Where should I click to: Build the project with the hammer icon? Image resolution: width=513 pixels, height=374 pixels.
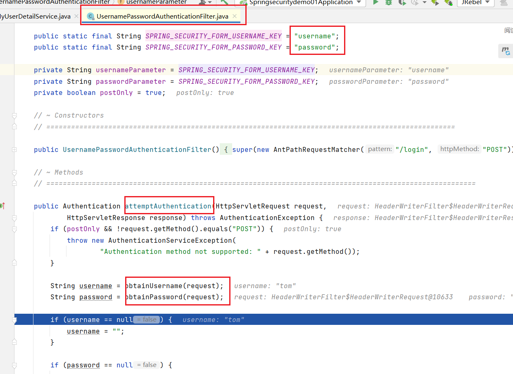point(224,2)
